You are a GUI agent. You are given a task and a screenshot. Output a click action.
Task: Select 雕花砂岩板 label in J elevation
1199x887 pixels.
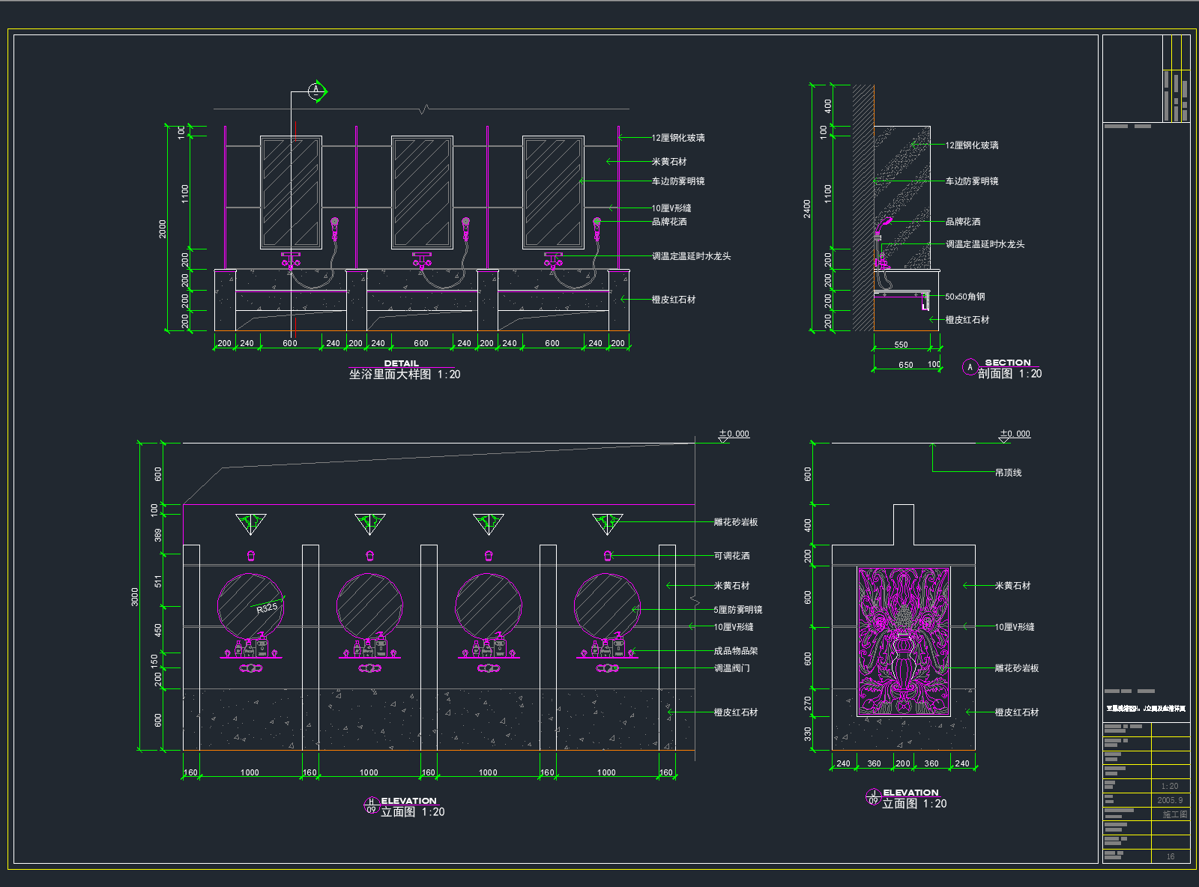[1017, 668]
